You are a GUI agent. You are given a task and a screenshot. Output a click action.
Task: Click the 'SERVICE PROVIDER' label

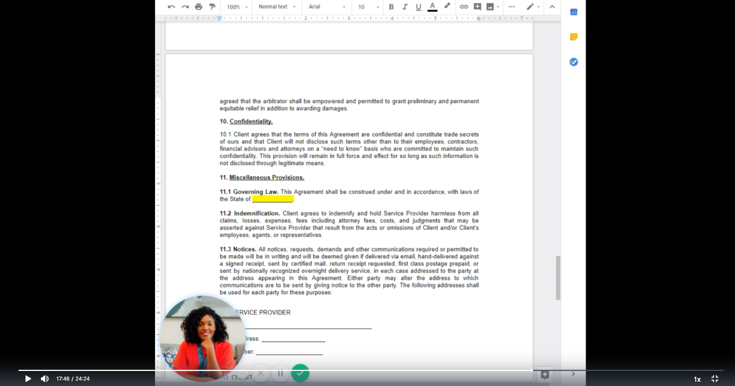tap(263, 312)
